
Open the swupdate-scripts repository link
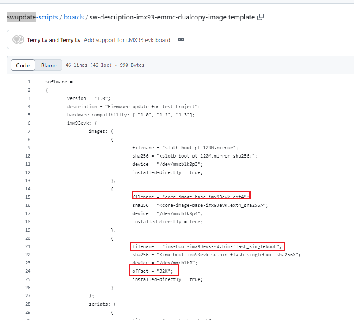pyautogui.click(x=32, y=17)
